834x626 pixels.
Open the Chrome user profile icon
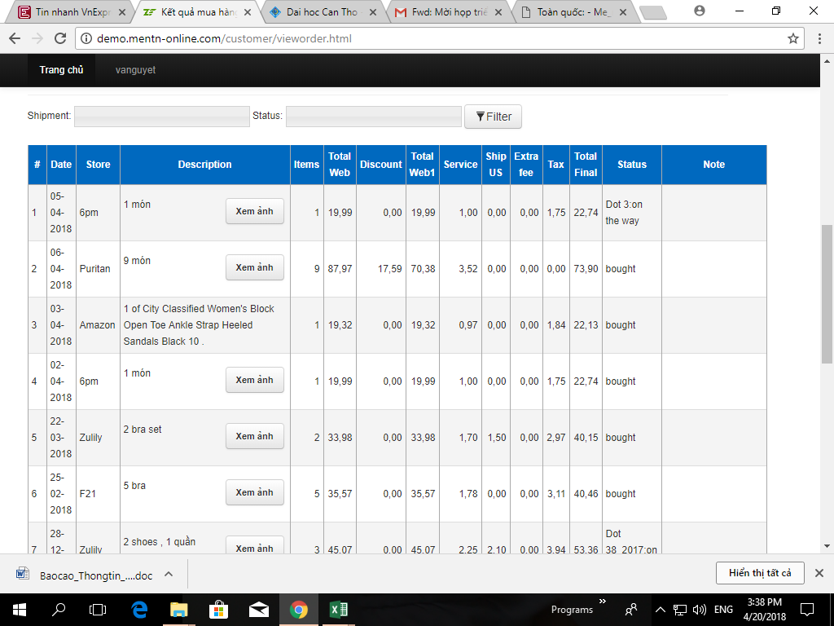[700, 11]
